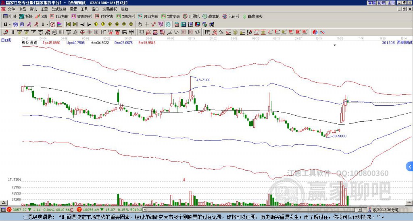This screenshot has width=413, height=221.
Task: Click the 48.7100 high price label
Action: point(203,80)
